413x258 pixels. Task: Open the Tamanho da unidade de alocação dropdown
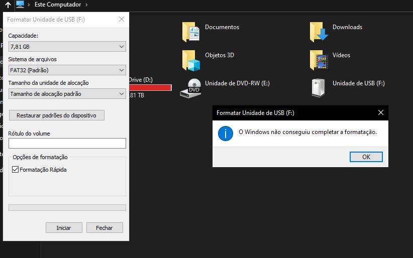(67, 94)
